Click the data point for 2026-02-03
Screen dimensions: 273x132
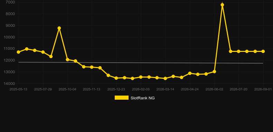pyautogui.click(x=141, y=77)
